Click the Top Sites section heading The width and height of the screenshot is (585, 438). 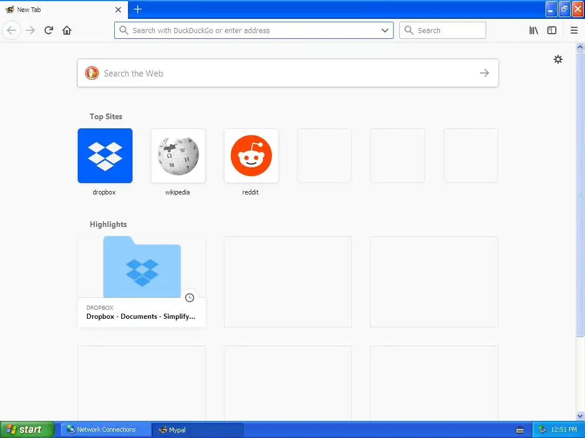point(106,116)
